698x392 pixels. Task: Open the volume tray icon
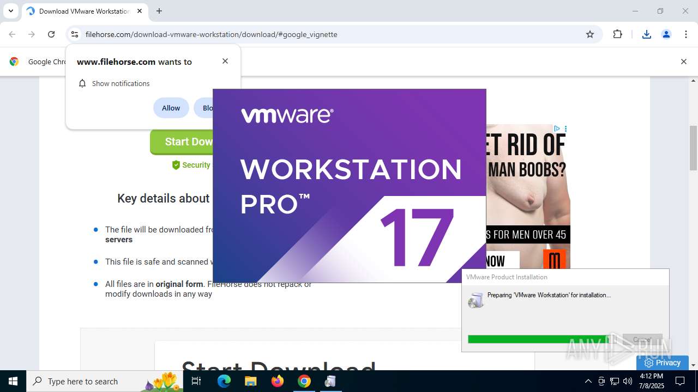pos(628,381)
